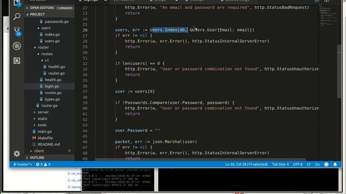Open the Search view in activity bar
346x194 pixels.
coord(17,17)
